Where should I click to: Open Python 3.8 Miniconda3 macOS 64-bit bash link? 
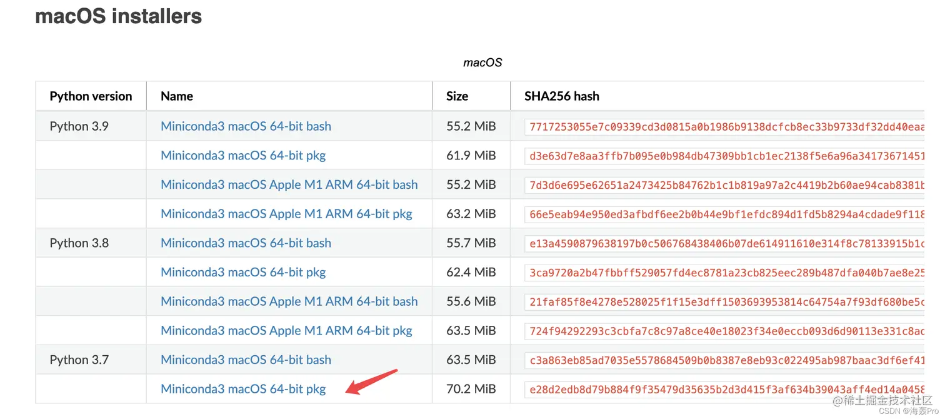[246, 243]
